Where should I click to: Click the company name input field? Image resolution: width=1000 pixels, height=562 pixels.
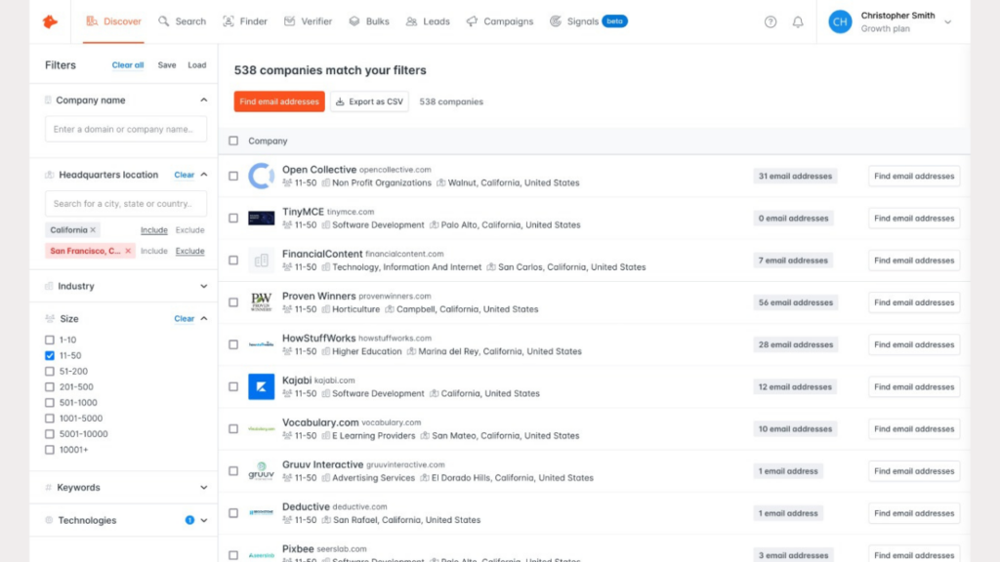click(x=125, y=129)
